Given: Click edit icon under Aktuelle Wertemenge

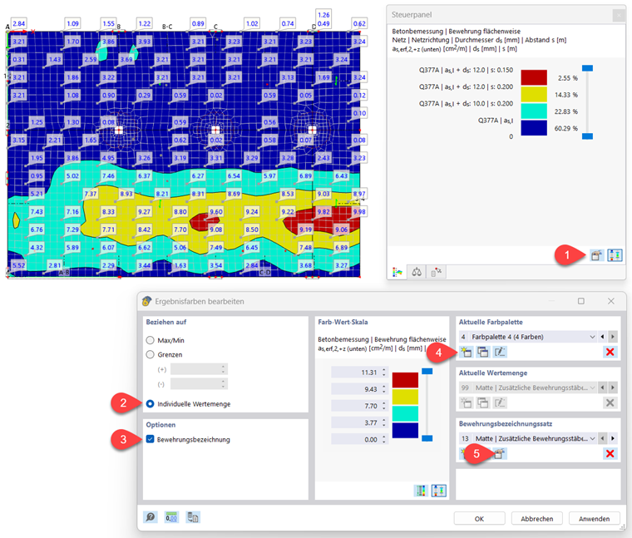Looking at the screenshot, I should (x=500, y=402).
